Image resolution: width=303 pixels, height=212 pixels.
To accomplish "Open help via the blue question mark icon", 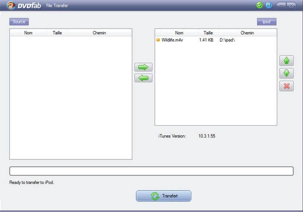I will (x=269, y=5).
